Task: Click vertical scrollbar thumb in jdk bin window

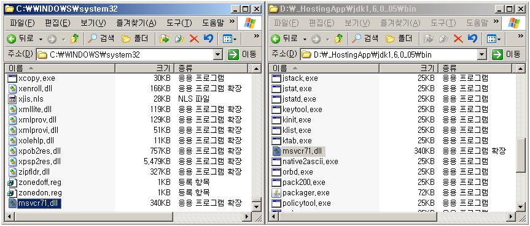Action: pyautogui.click(x=521, y=155)
